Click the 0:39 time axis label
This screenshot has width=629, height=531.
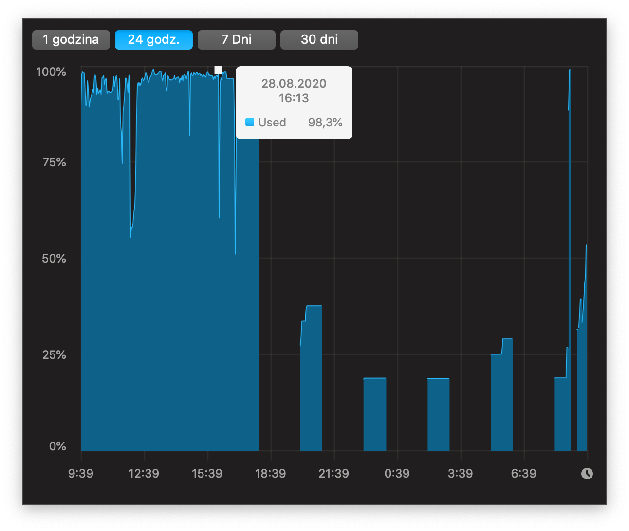pyautogui.click(x=397, y=474)
